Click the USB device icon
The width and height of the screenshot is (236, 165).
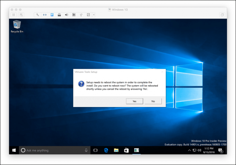81,15
